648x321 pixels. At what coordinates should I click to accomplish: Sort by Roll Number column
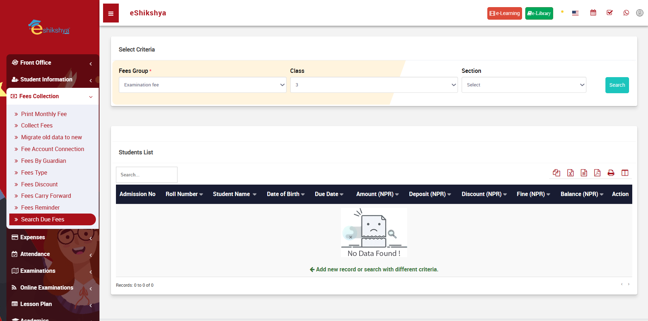click(x=184, y=194)
